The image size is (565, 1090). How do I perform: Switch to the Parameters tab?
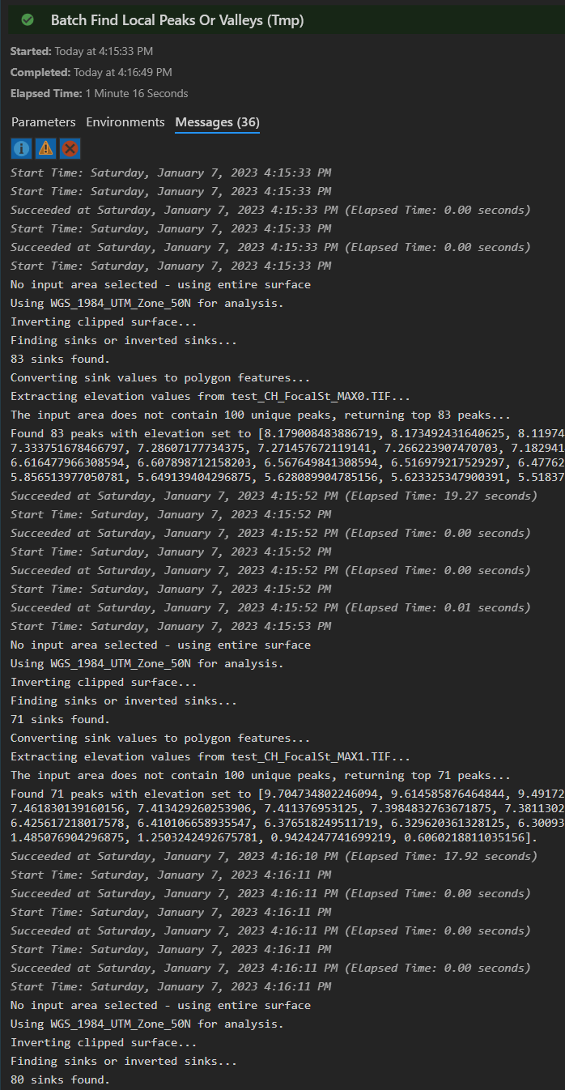44,122
